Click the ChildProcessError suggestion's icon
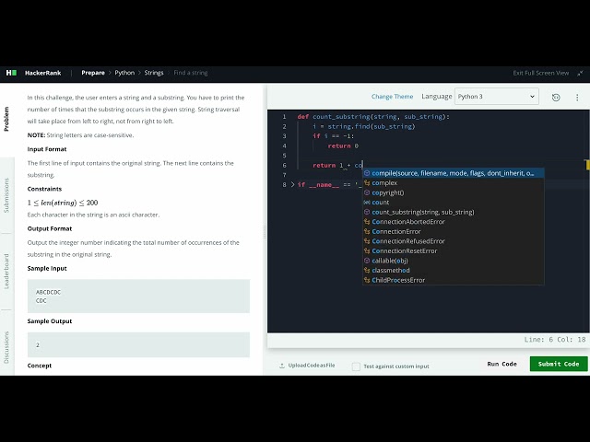This screenshot has width=590, height=442. (367, 280)
